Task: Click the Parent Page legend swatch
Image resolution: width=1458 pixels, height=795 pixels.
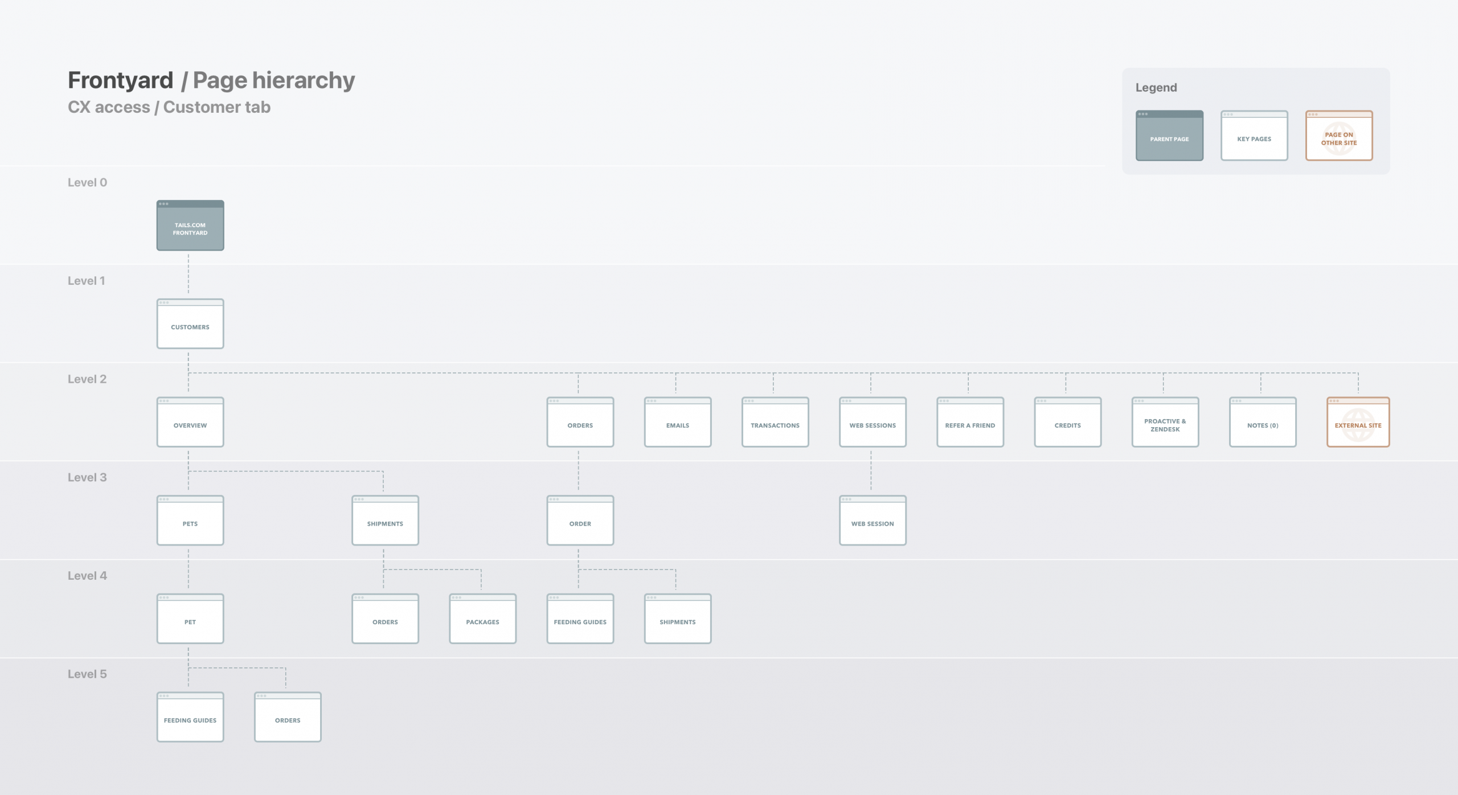Action: coord(1169,136)
